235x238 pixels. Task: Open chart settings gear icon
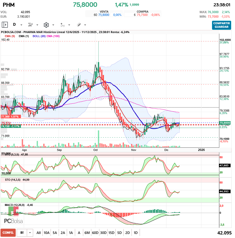pyautogui.click(x=46, y=25)
